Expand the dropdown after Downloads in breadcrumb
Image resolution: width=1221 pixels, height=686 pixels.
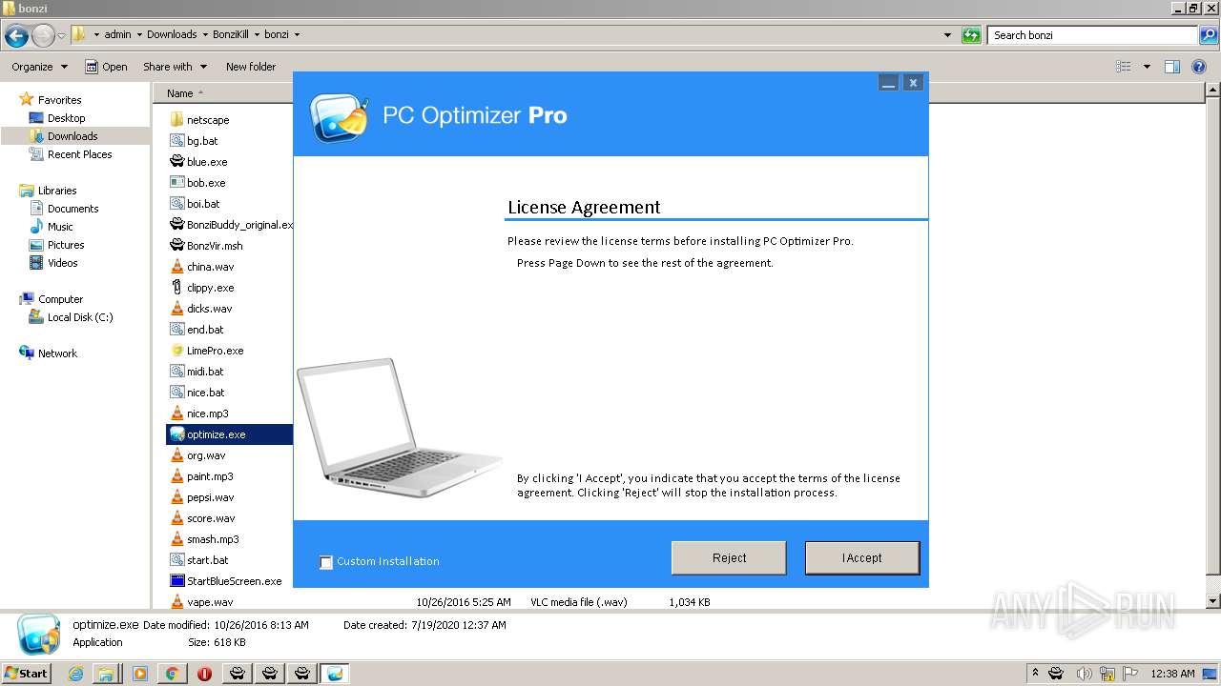[204, 34]
